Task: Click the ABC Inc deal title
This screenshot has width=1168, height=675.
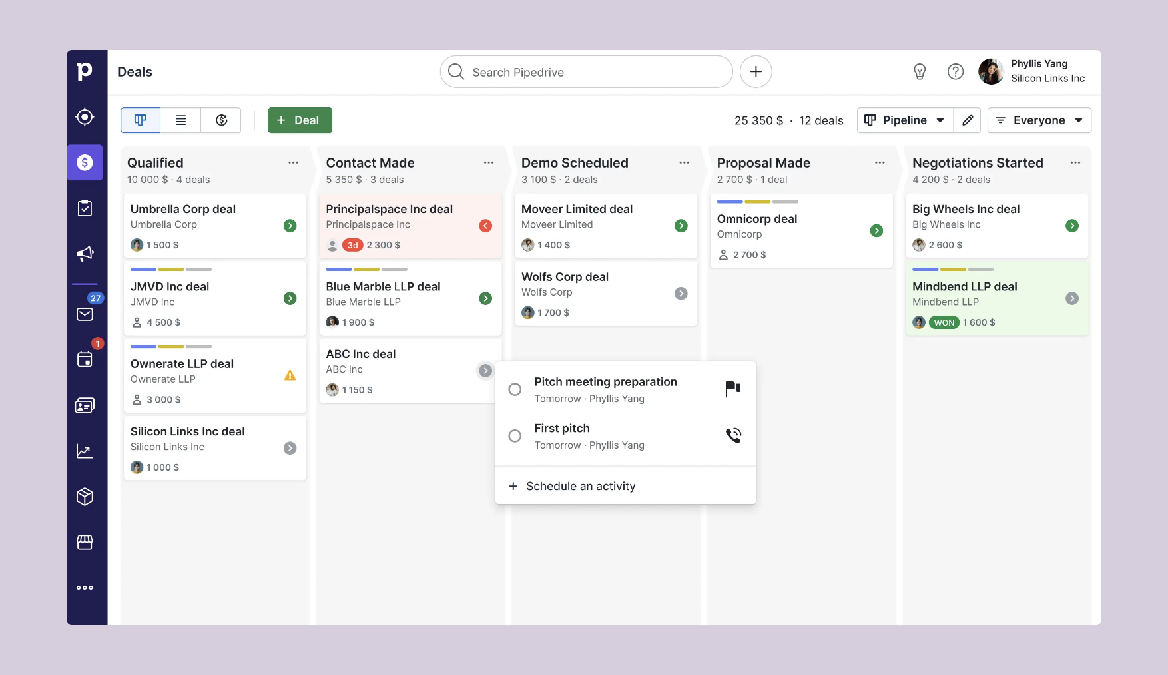Action: (360, 354)
